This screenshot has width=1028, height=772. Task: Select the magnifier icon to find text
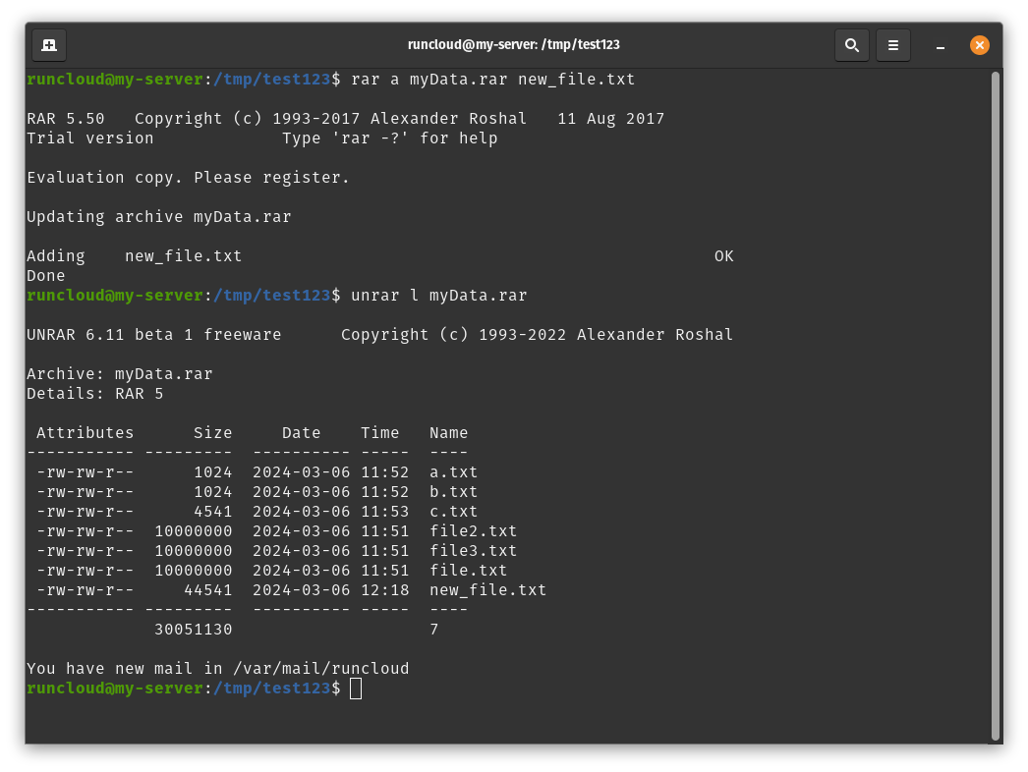click(x=851, y=44)
